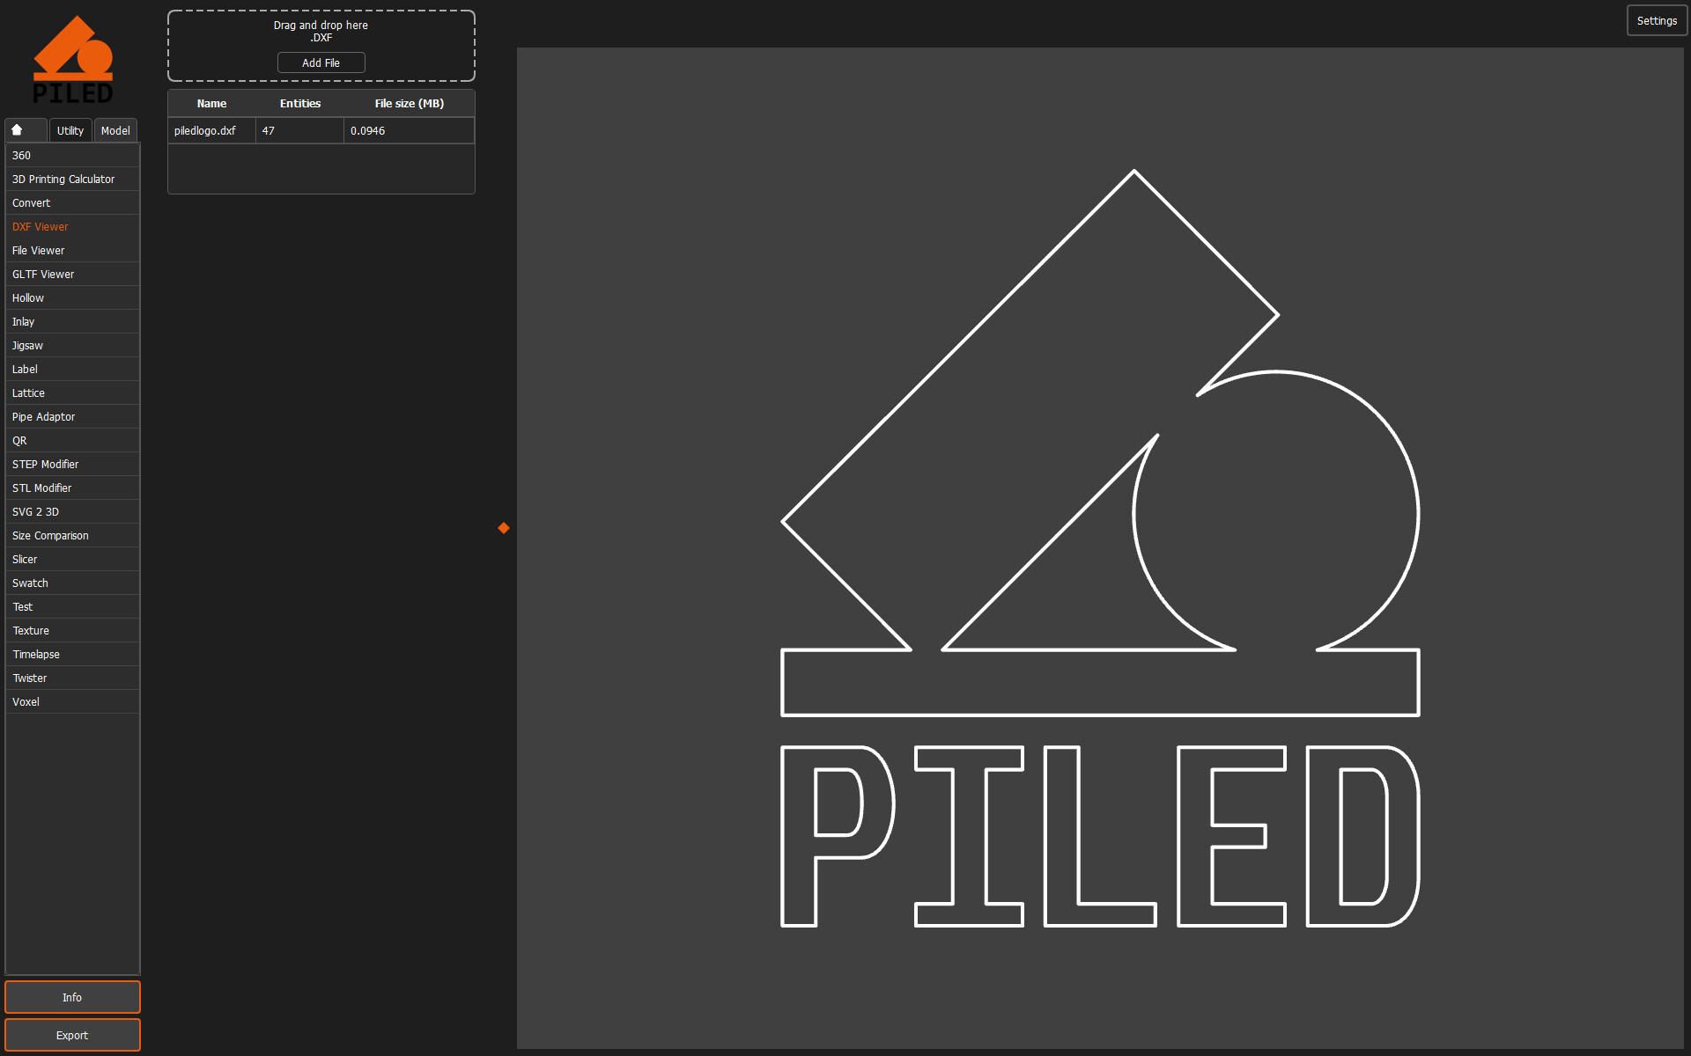Open File Viewer
Image resolution: width=1691 pixels, height=1056 pixels.
[72, 250]
